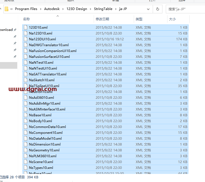
Task: Click the folder icon in address bar
Action: coord(6,9)
